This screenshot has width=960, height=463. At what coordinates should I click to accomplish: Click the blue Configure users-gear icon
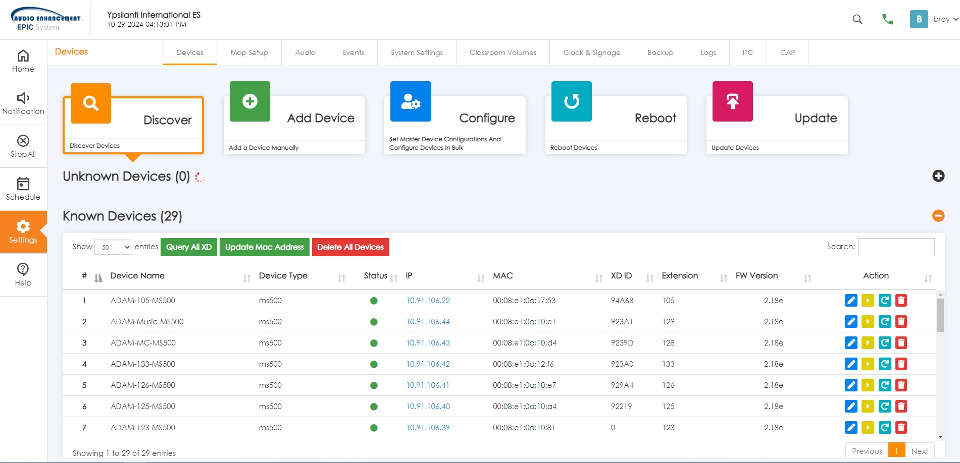(x=411, y=101)
